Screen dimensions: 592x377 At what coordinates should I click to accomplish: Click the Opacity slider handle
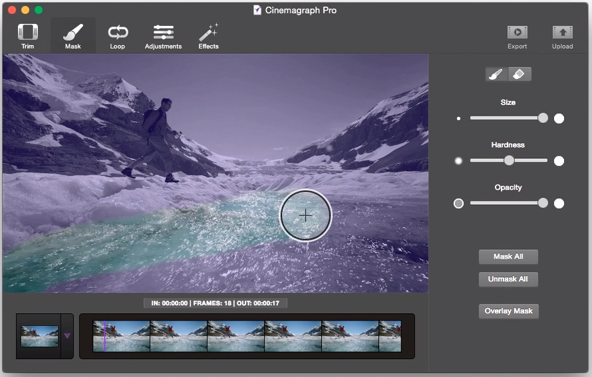tap(543, 203)
